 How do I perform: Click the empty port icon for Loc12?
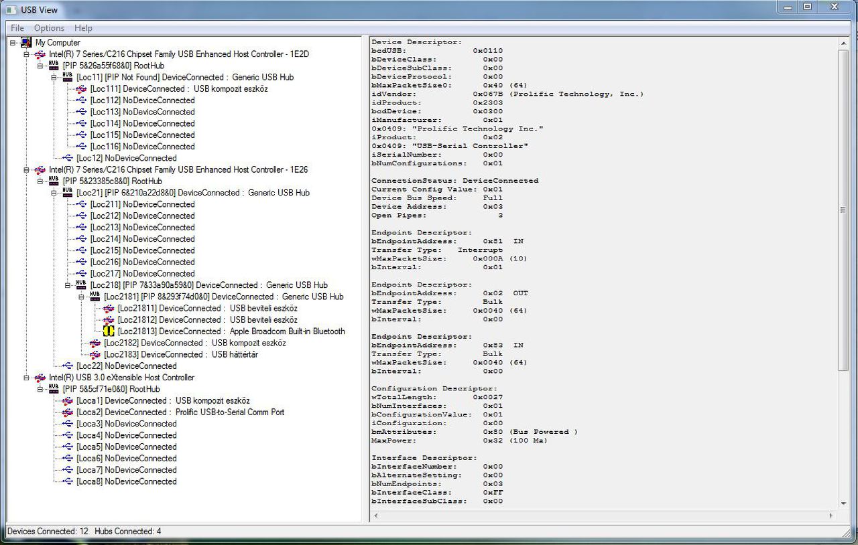coord(68,158)
